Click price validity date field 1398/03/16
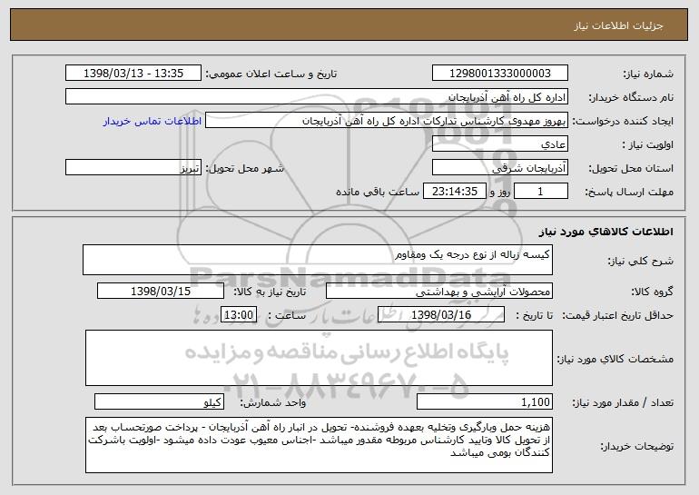The width and height of the screenshot is (699, 495). [441, 315]
